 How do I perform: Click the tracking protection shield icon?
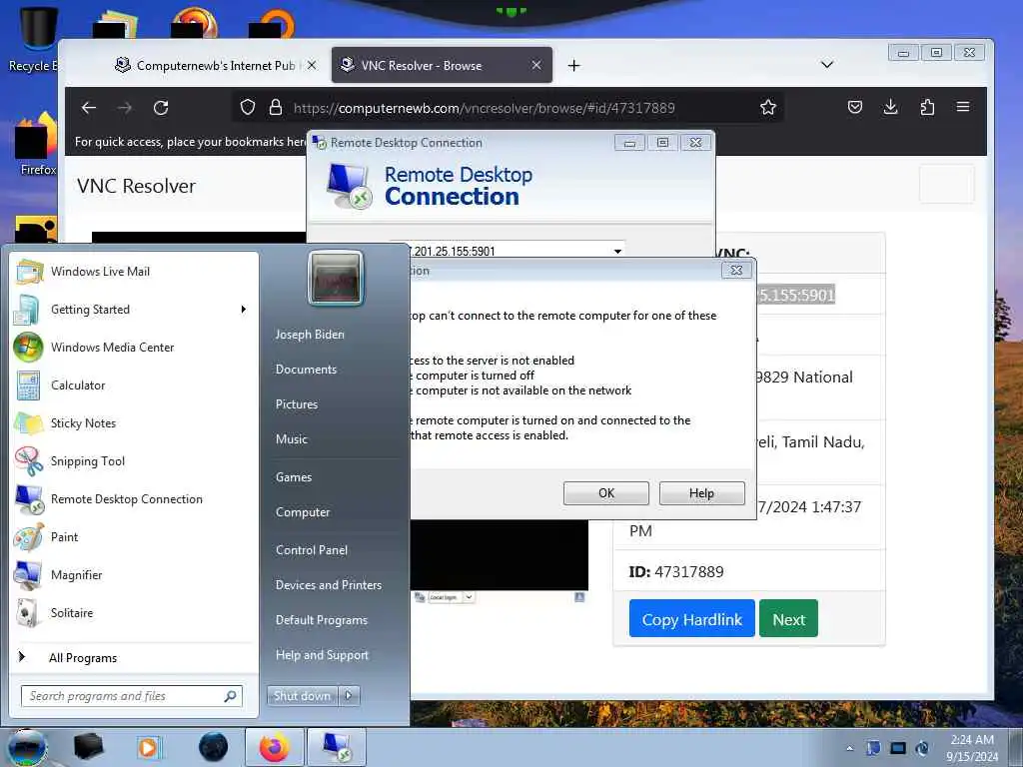(248, 107)
